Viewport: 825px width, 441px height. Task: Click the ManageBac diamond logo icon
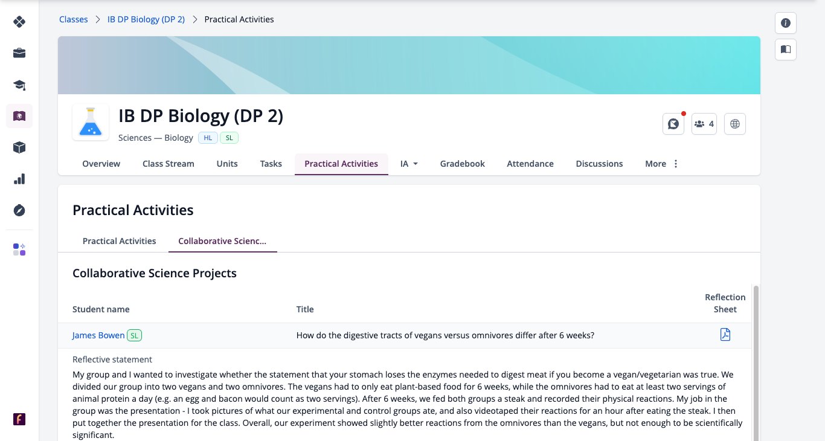click(x=19, y=22)
